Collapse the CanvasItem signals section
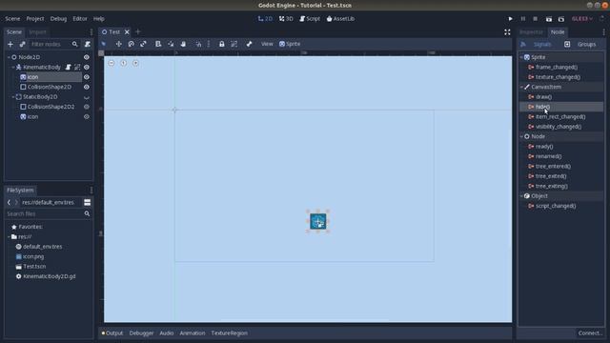 click(x=521, y=87)
